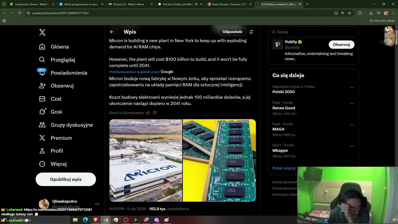Click the Szukaj search field
The width and height of the screenshot is (398, 224).
313,32
